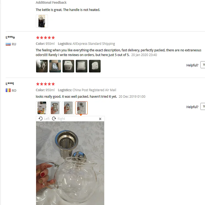Click the Russian flag icon beside RU
The height and width of the screenshot is (205, 205).
coord(8,44)
